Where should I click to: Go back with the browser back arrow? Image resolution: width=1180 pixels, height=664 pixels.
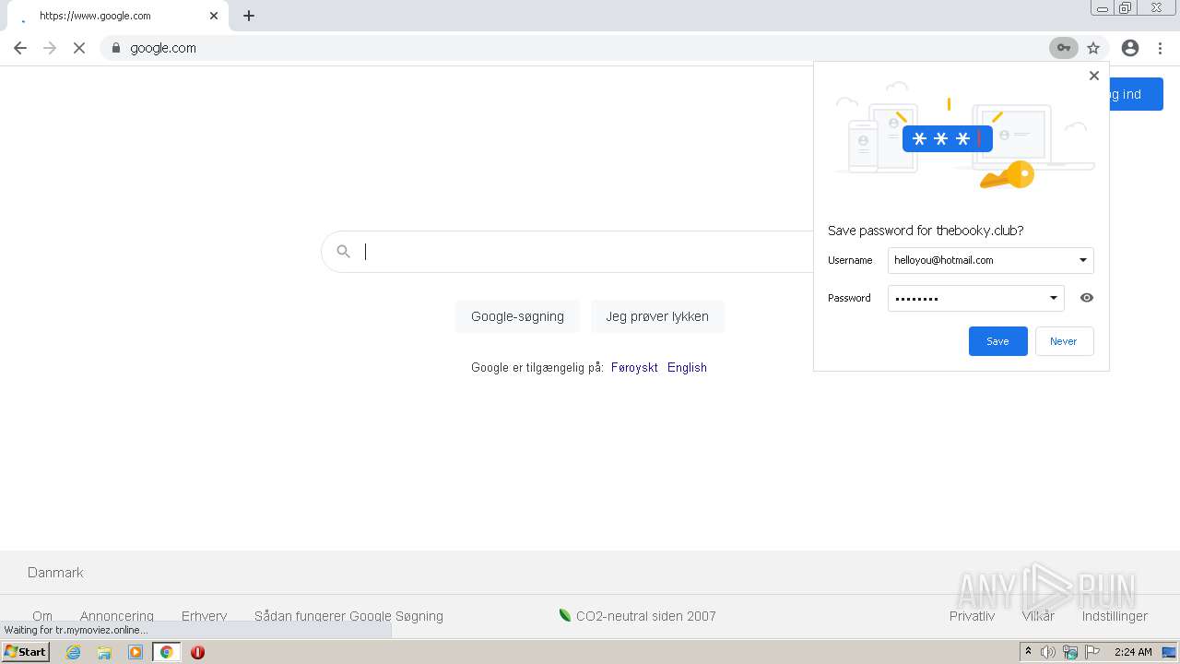coord(20,48)
